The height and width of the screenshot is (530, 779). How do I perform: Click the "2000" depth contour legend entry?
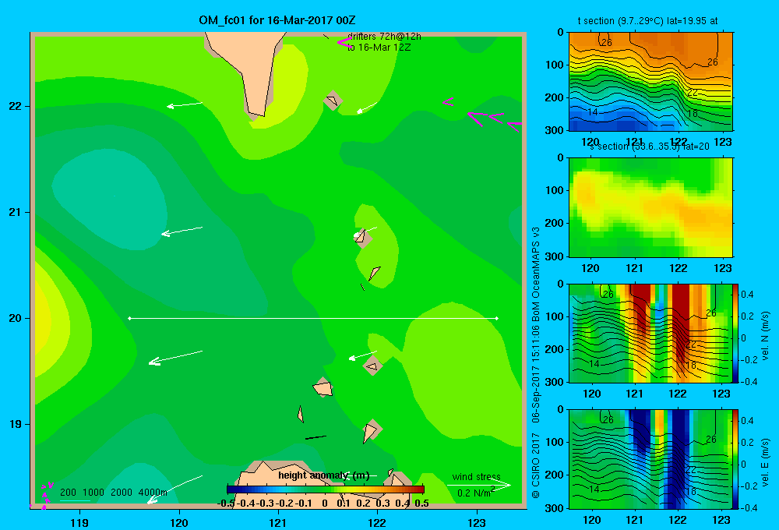(122, 493)
